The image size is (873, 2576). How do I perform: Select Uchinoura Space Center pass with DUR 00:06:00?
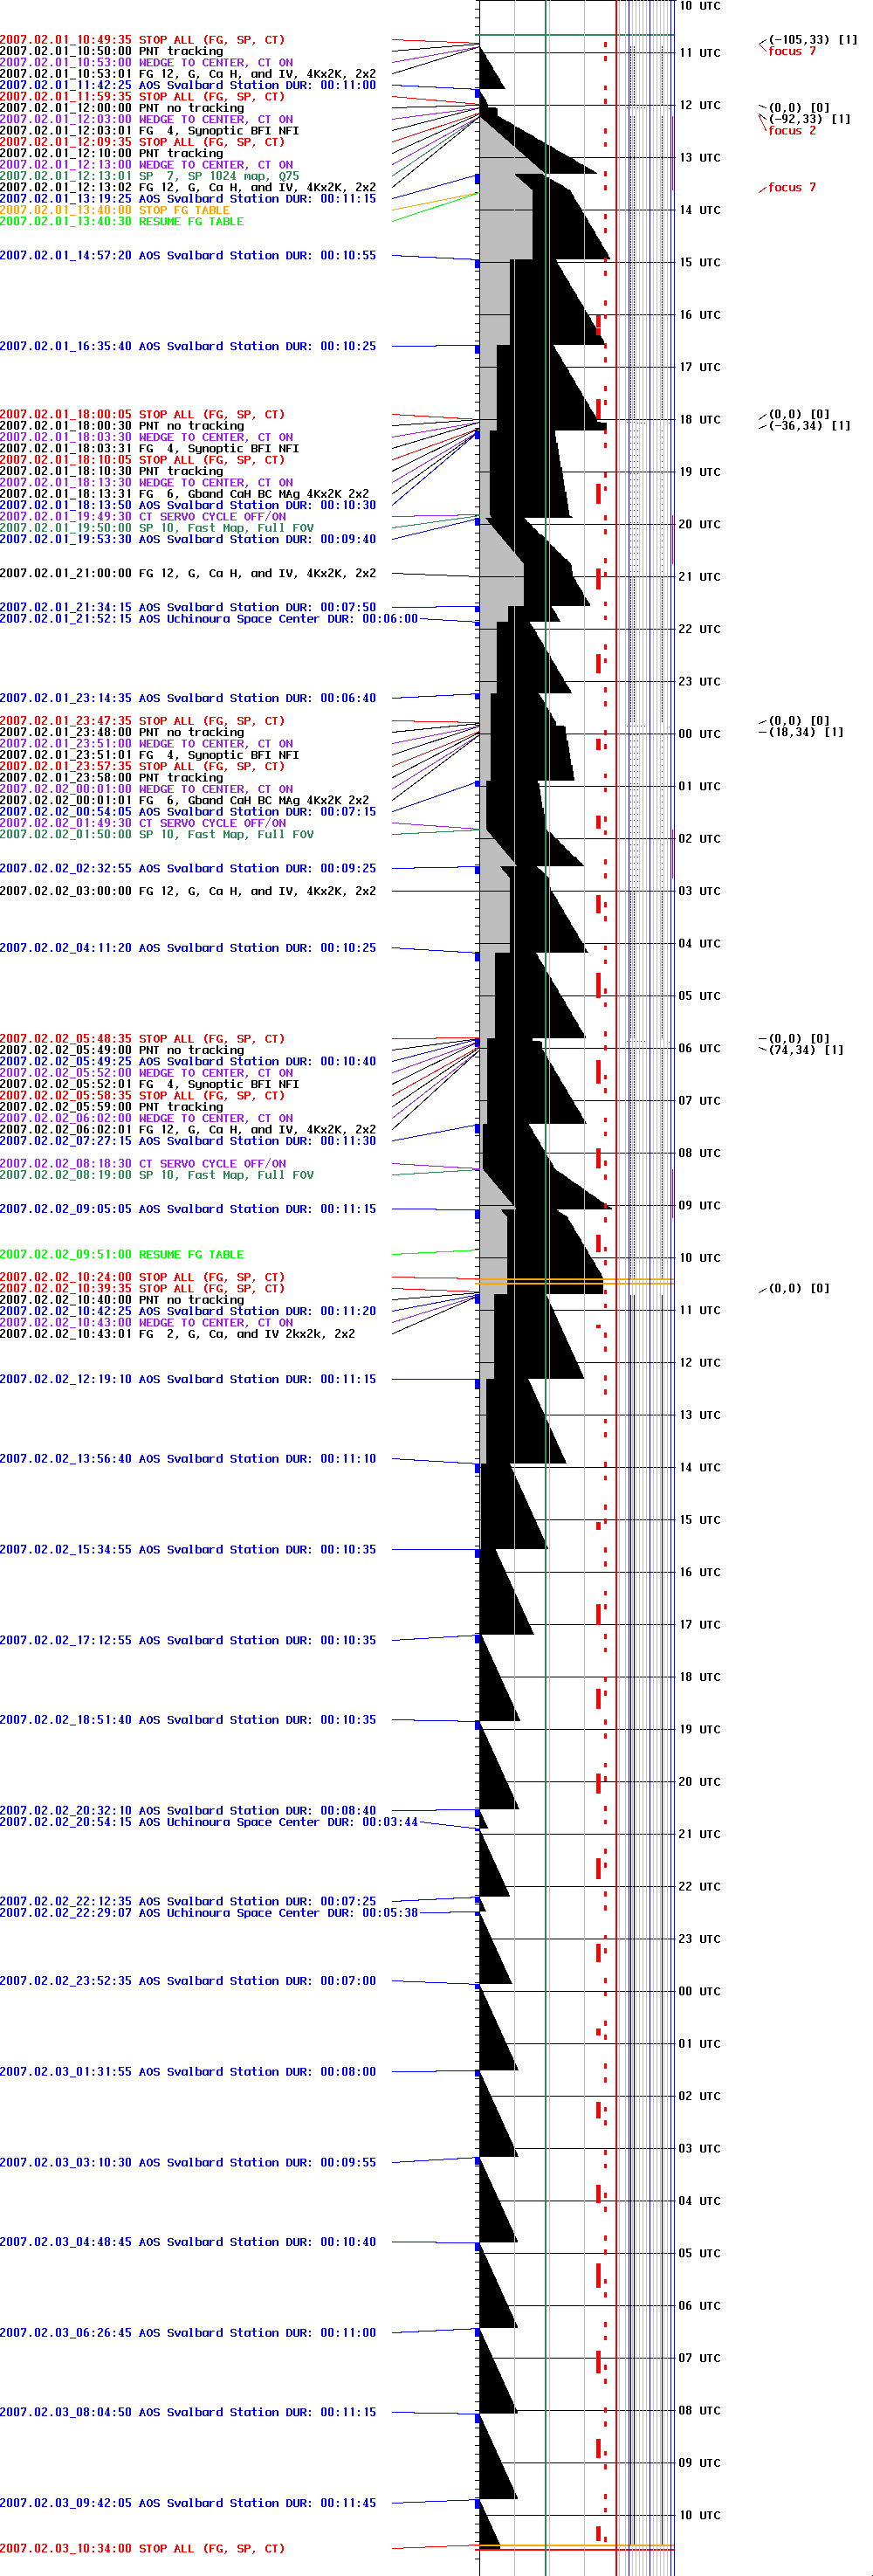tap(208, 619)
